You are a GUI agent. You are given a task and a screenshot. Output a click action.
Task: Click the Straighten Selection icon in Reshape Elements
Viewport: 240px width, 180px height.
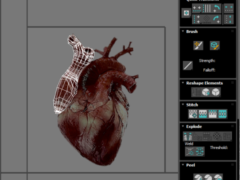[x=196, y=92]
